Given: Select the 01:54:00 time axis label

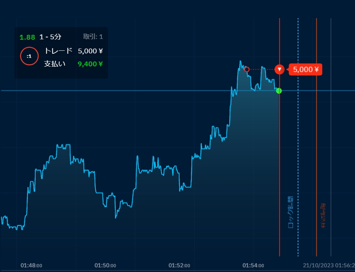Looking at the screenshot, I should pyautogui.click(x=253, y=265).
